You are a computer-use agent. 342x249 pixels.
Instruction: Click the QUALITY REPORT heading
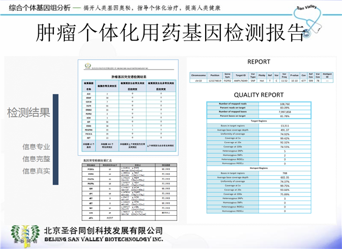click(x=259, y=95)
